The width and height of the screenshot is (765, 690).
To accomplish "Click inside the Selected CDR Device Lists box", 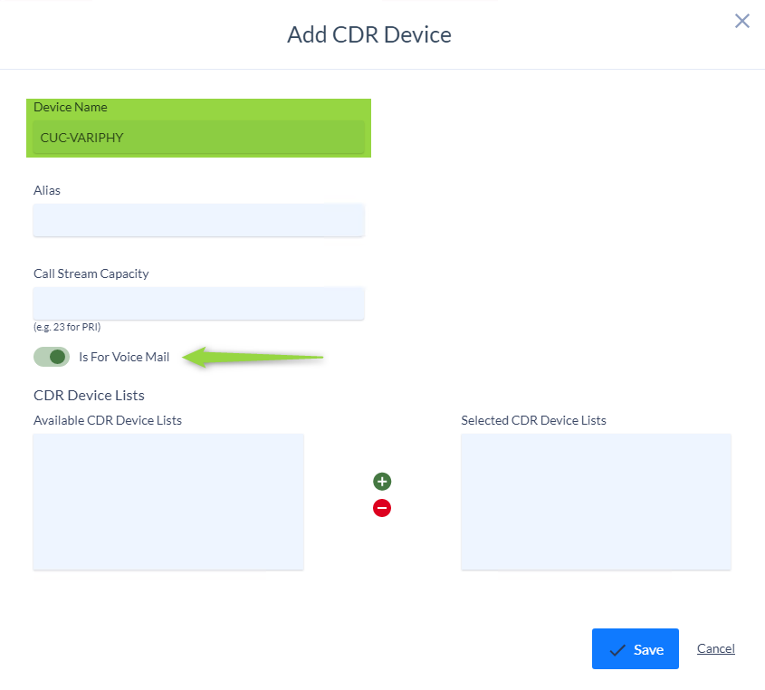I will click(596, 502).
